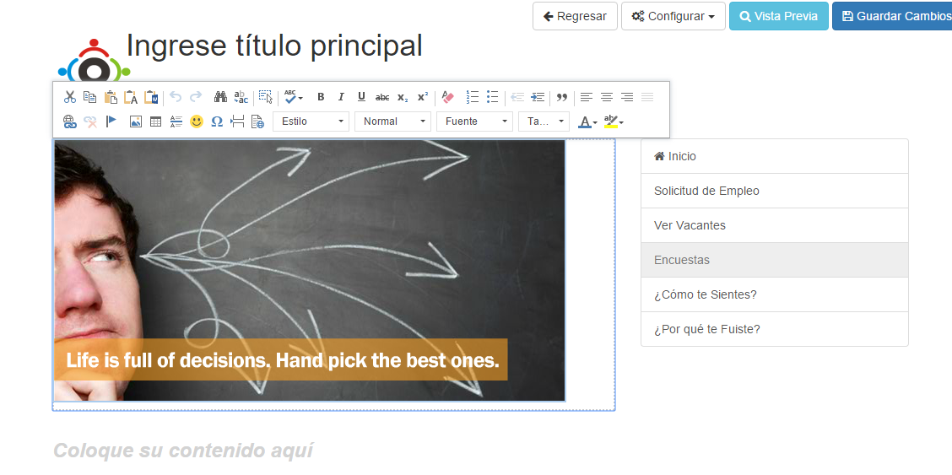952x475 pixels.
Task: Insert special character with Omega icon
Action: click(217, 121)
